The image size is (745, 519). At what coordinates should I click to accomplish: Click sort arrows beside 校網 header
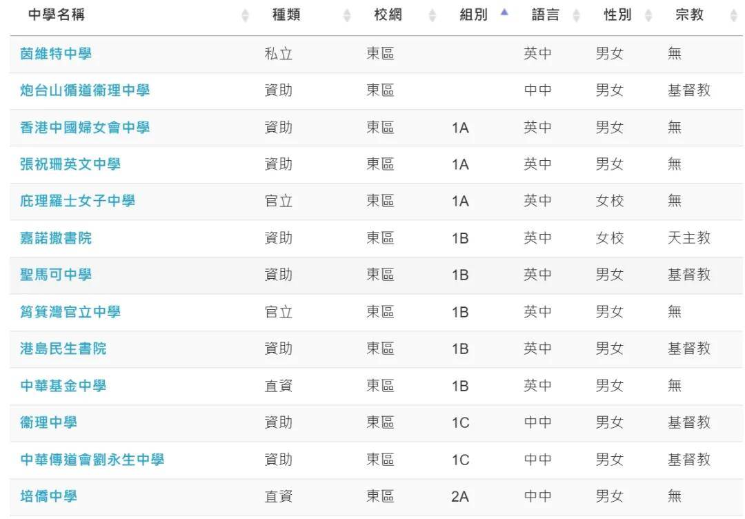click(433, 15)
